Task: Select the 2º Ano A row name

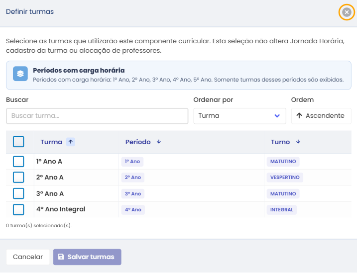Action: tap(50, 178)
